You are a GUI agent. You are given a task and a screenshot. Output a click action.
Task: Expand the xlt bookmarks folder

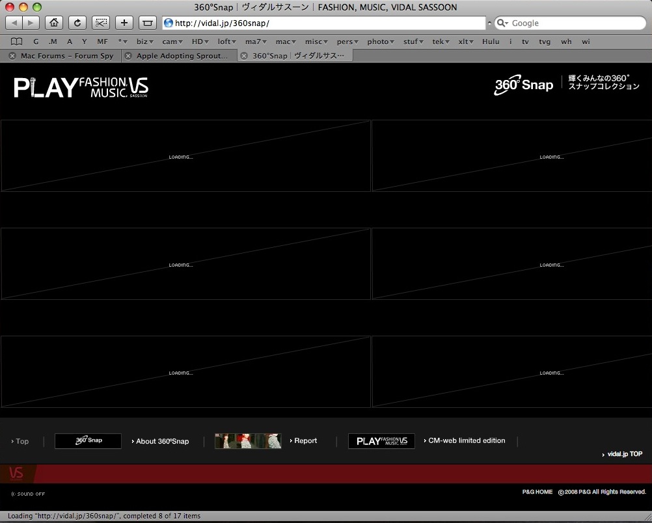click(467, 42)
